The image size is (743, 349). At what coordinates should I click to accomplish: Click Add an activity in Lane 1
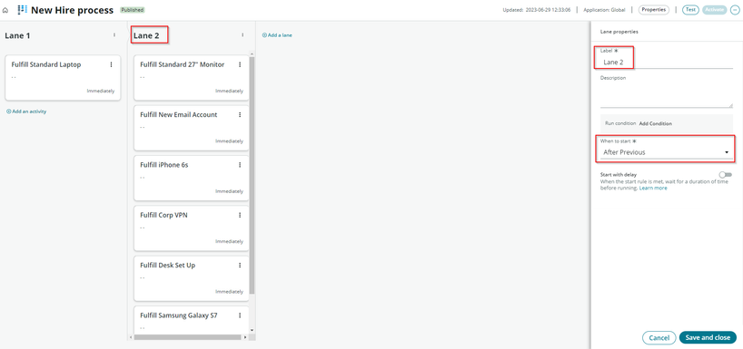(x=26, y=111)
